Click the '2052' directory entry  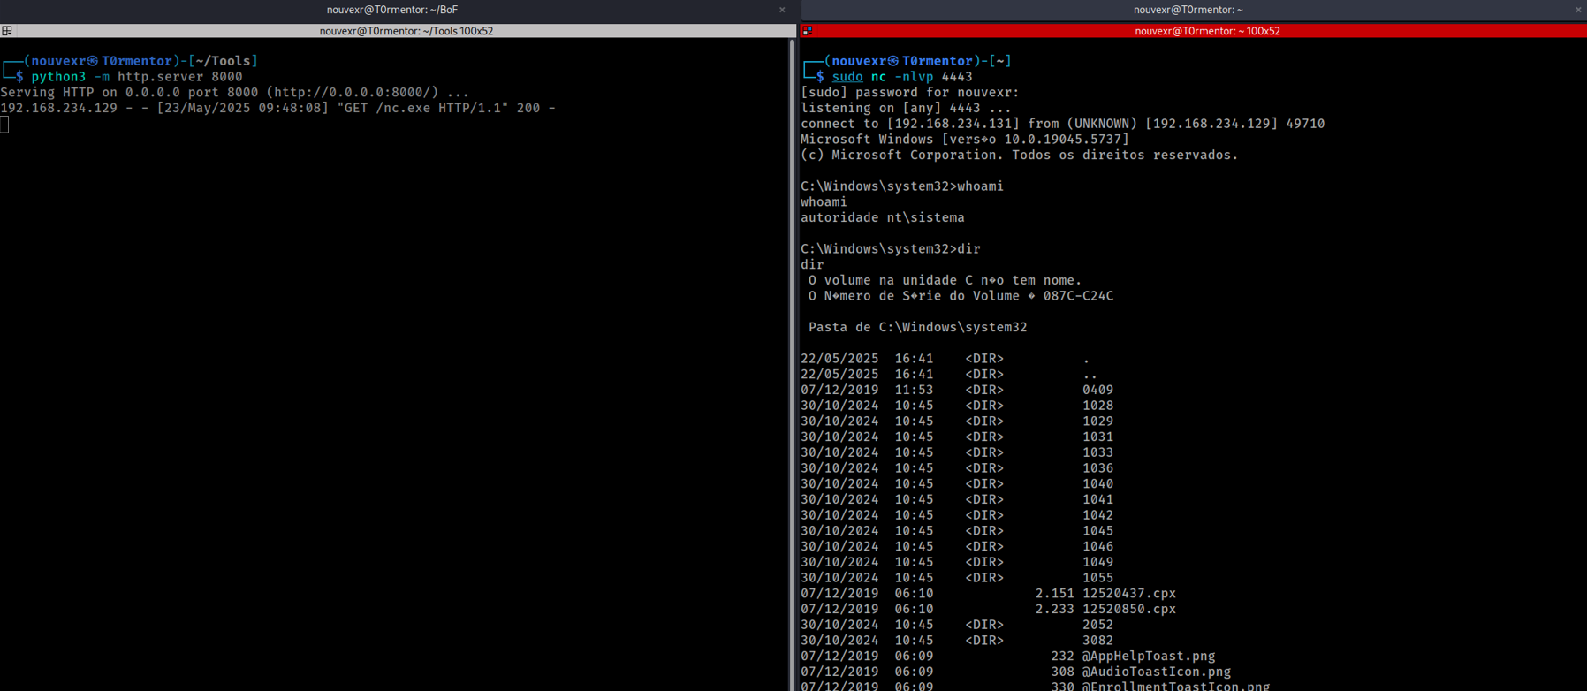coord(1098,625)
